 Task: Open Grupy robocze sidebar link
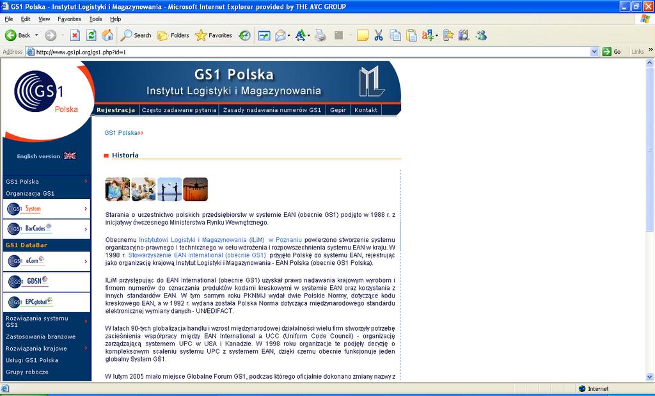27,372
